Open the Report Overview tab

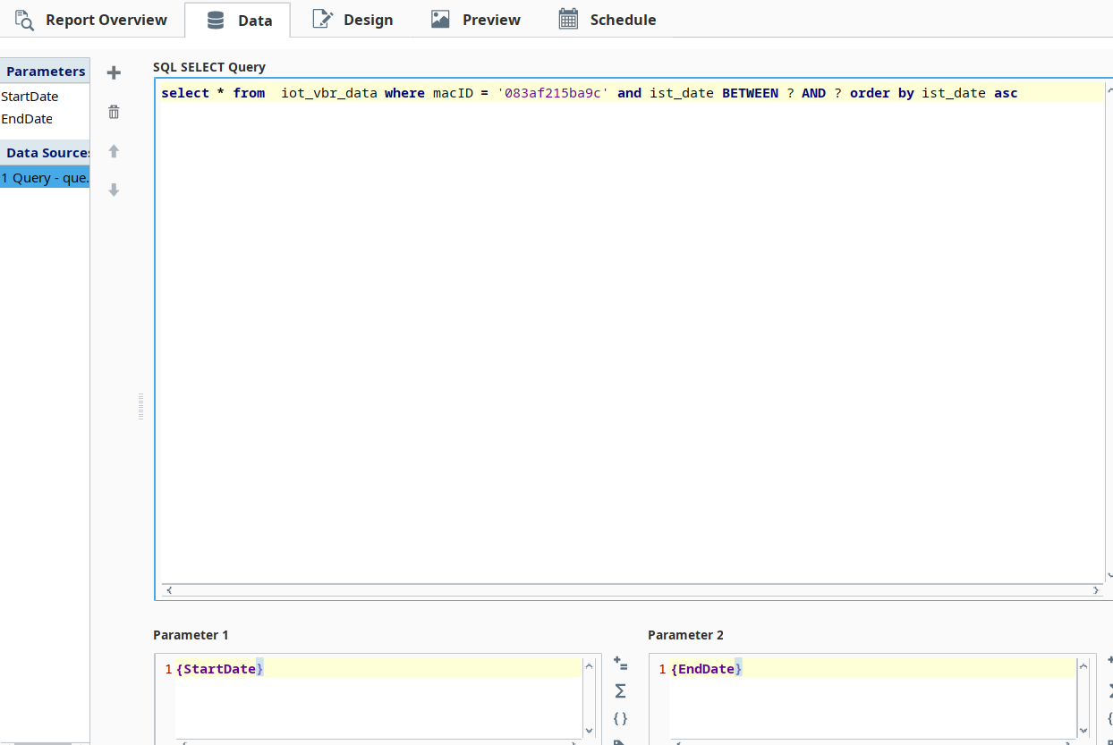[x=91, y=20]
